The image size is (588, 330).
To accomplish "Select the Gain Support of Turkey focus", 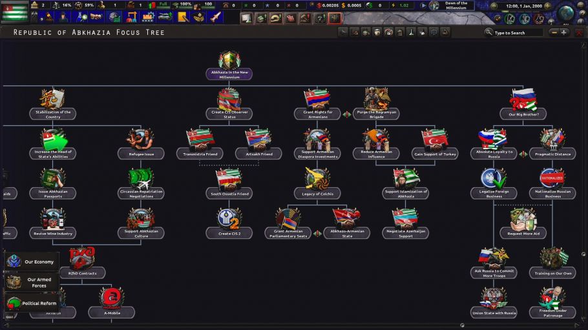I will pos(435,144).
